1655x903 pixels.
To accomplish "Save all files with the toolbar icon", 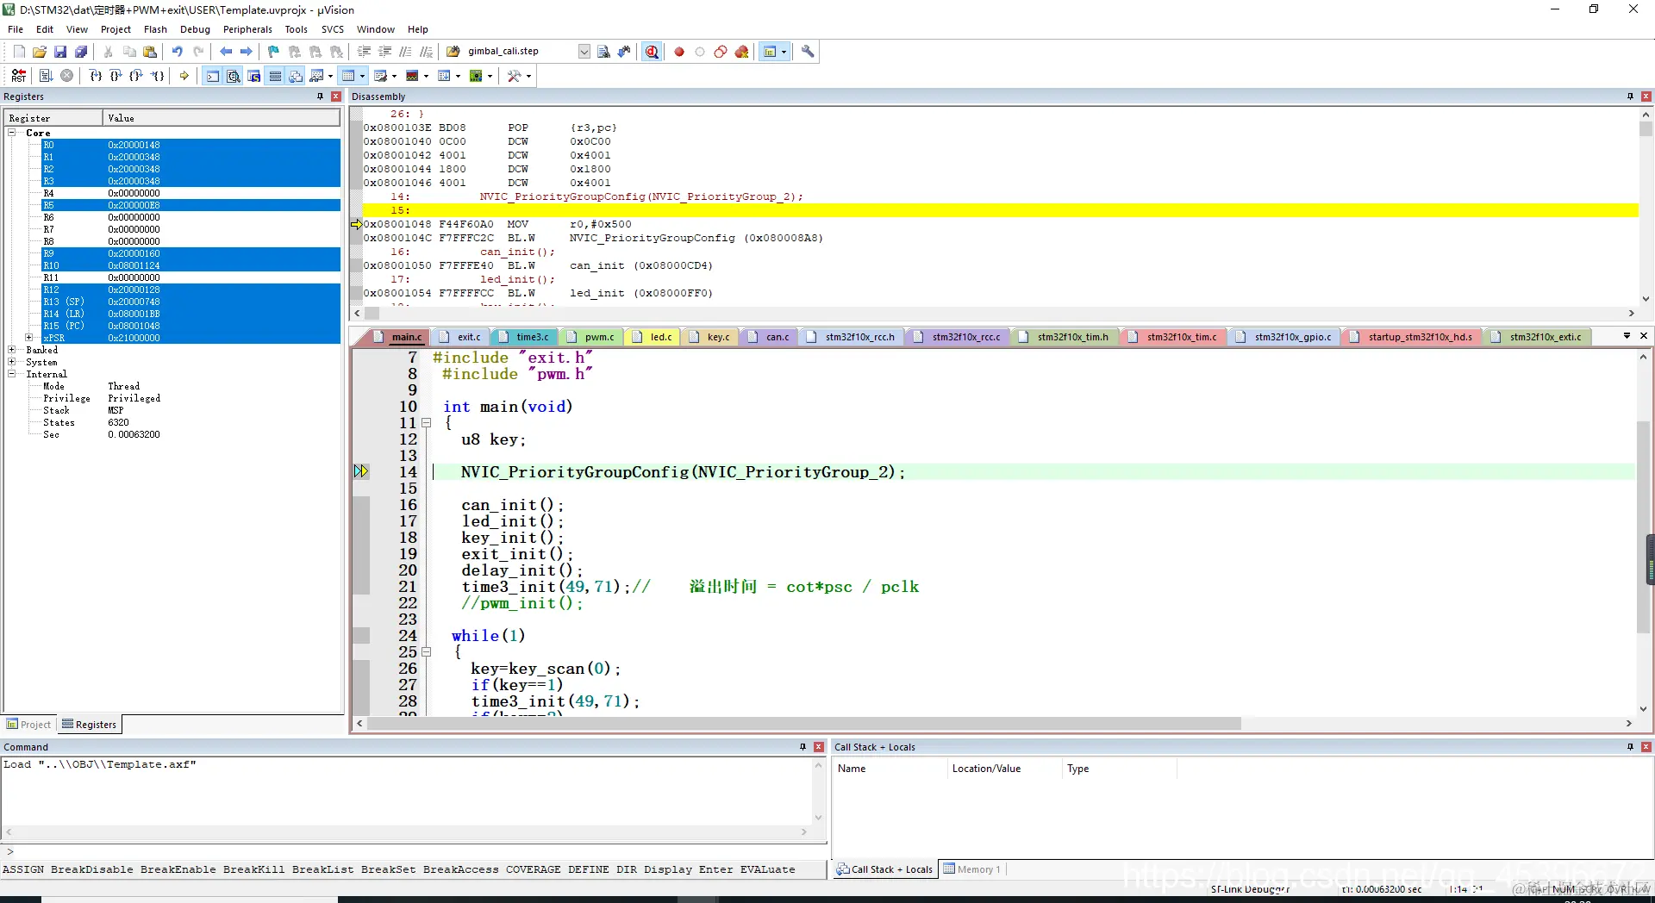I will 81,52.
